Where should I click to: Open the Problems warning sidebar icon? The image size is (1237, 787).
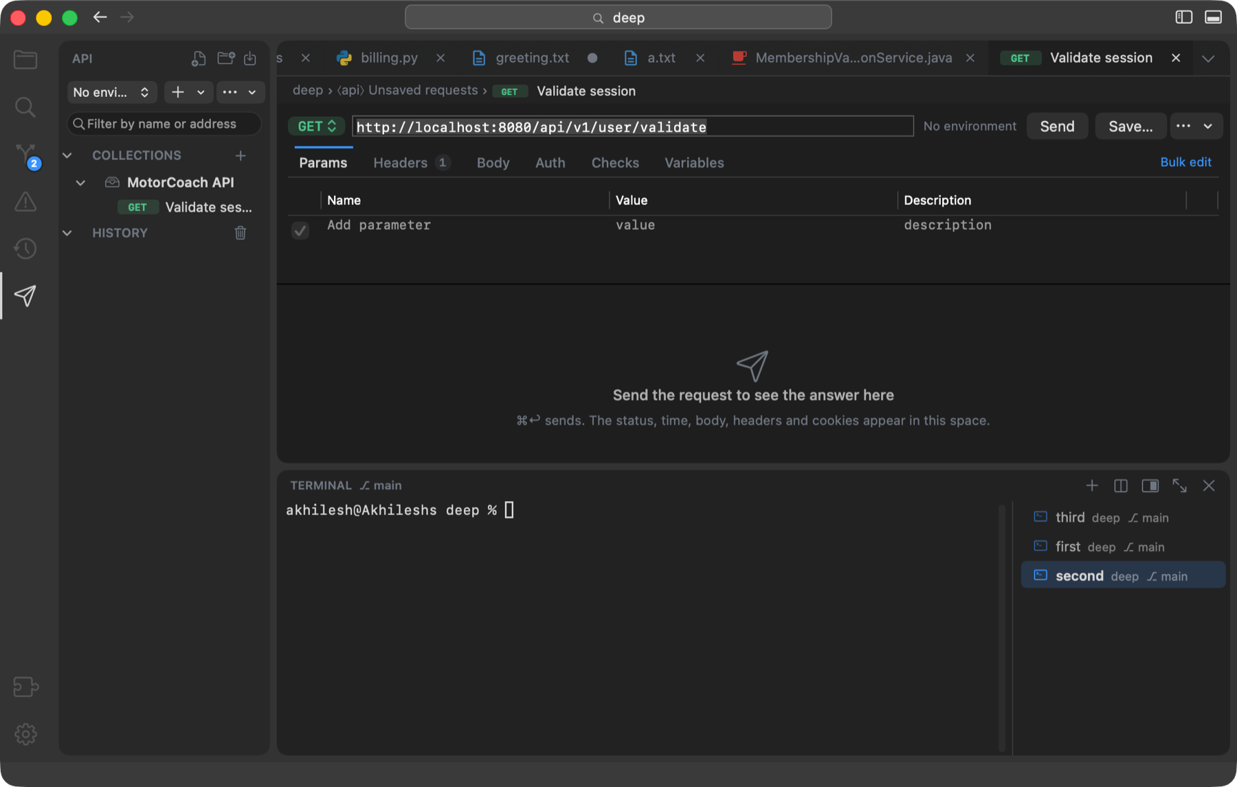[x=25, y=201]
